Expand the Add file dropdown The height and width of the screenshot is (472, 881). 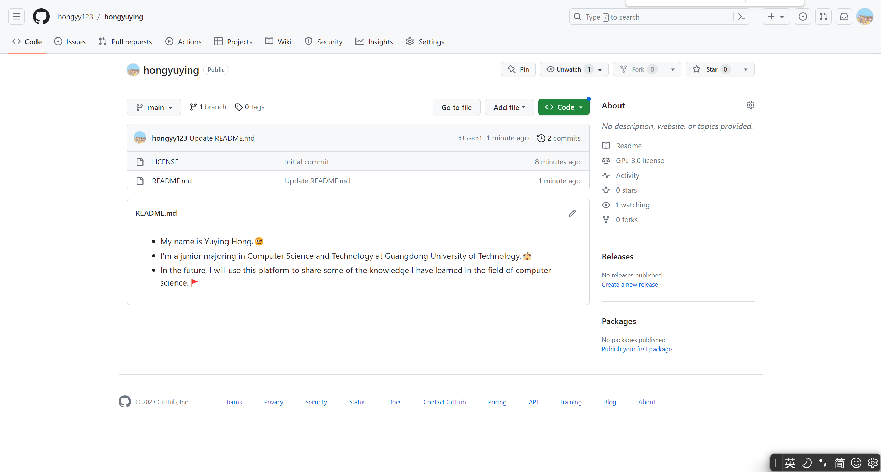509,107
